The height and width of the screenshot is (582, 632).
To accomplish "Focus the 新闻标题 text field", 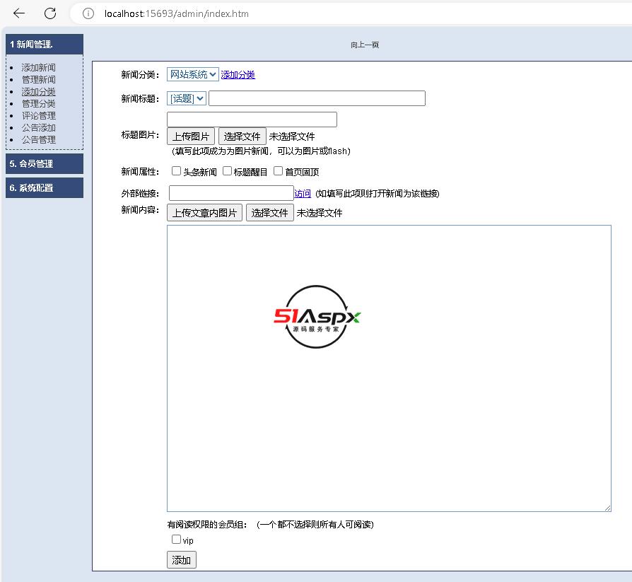I will pos(317,98).
